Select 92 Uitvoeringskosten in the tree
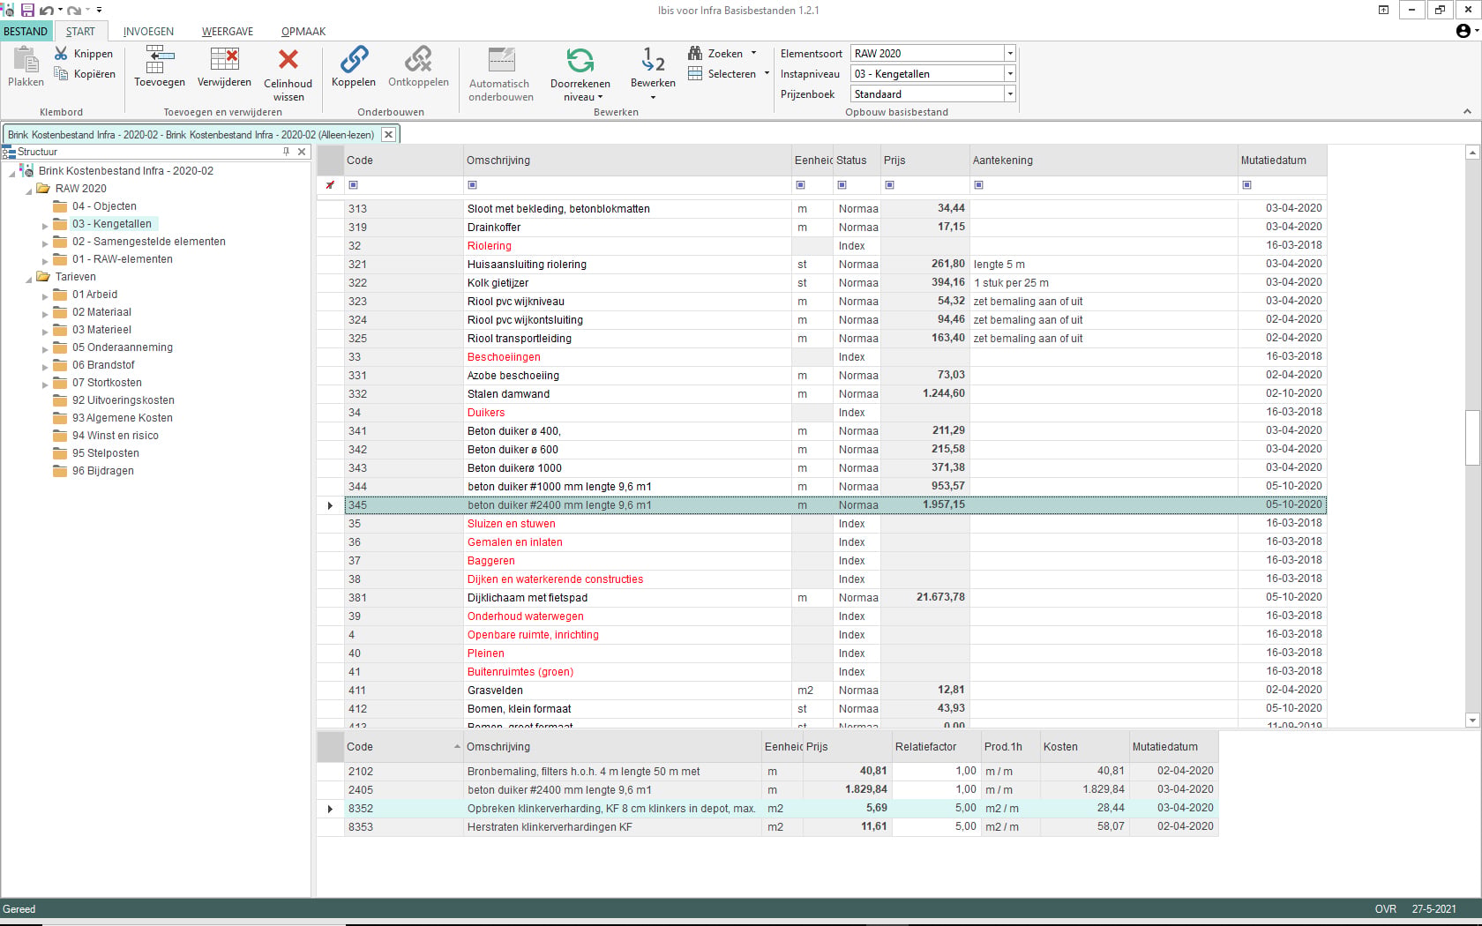Viewport: 1482px width, 926px height. [x=123, y=400]
